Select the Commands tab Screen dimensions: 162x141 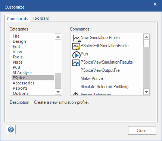pyautogui.click(x=18, y=19)
